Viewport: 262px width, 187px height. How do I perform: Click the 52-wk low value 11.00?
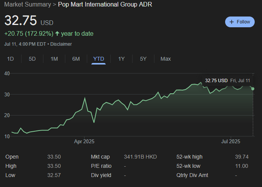(x=242, y=166)
